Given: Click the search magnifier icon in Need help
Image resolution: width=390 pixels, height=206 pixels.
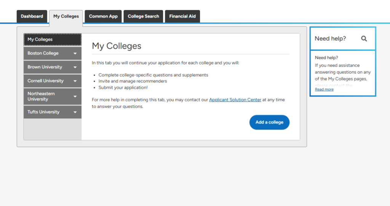Looking at the screenshot, I should pyautogui.click(x=364, y=38).
